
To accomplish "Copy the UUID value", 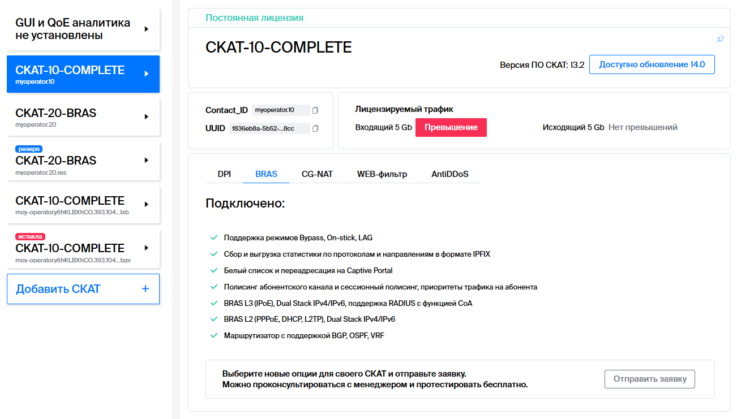I will pos(315,128).
